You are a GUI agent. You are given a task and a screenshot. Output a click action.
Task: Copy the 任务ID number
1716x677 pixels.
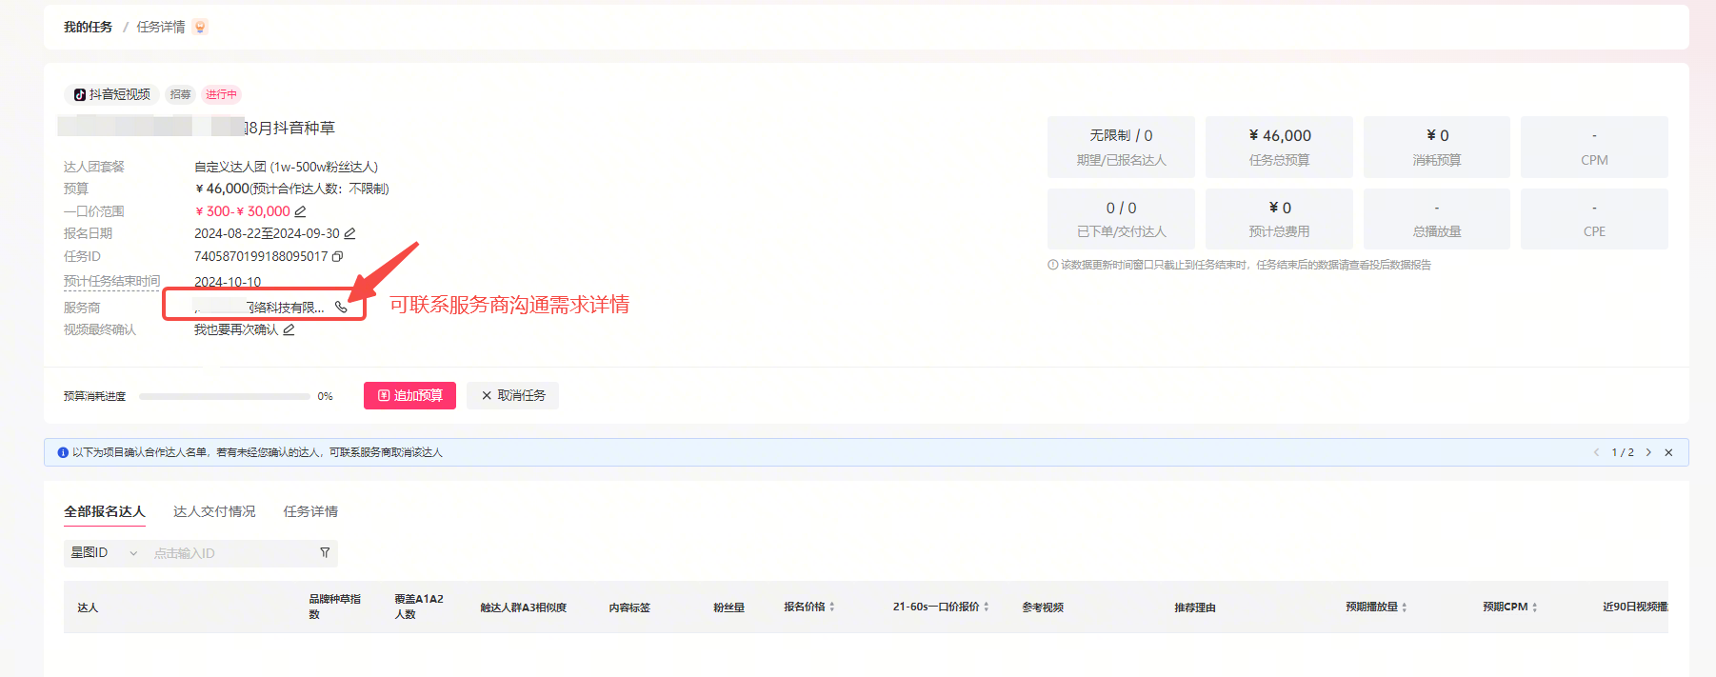[x=337, y=256]
